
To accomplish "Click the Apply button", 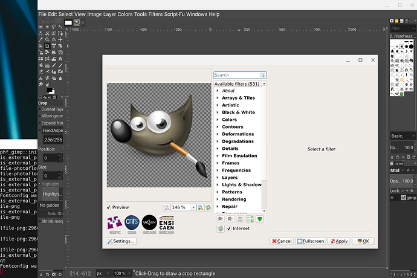I will point(339,241).
